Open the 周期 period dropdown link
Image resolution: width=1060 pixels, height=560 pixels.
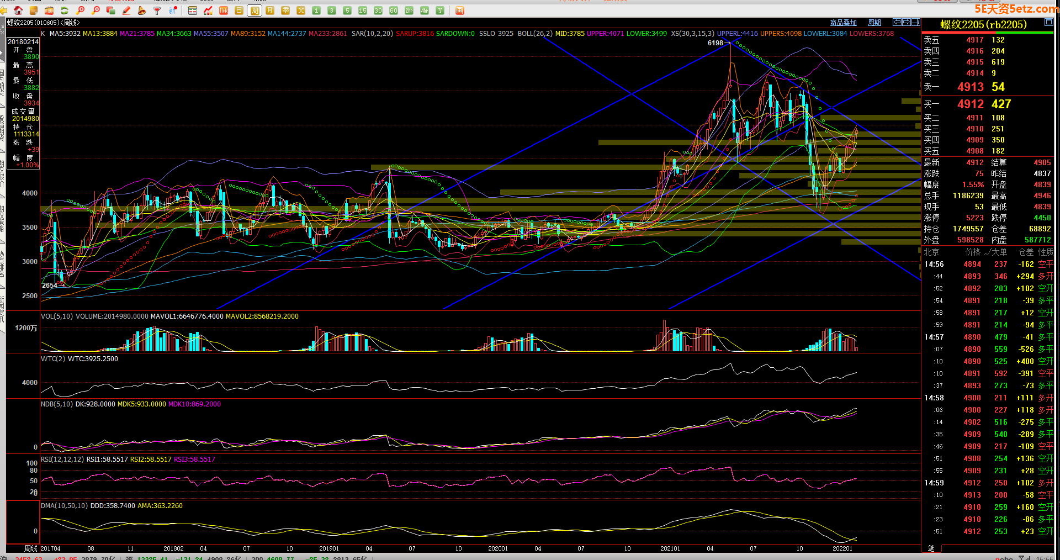(x=875, y=23)
